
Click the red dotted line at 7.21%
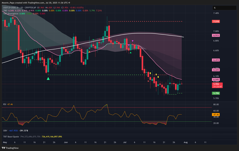click(146, 22)
